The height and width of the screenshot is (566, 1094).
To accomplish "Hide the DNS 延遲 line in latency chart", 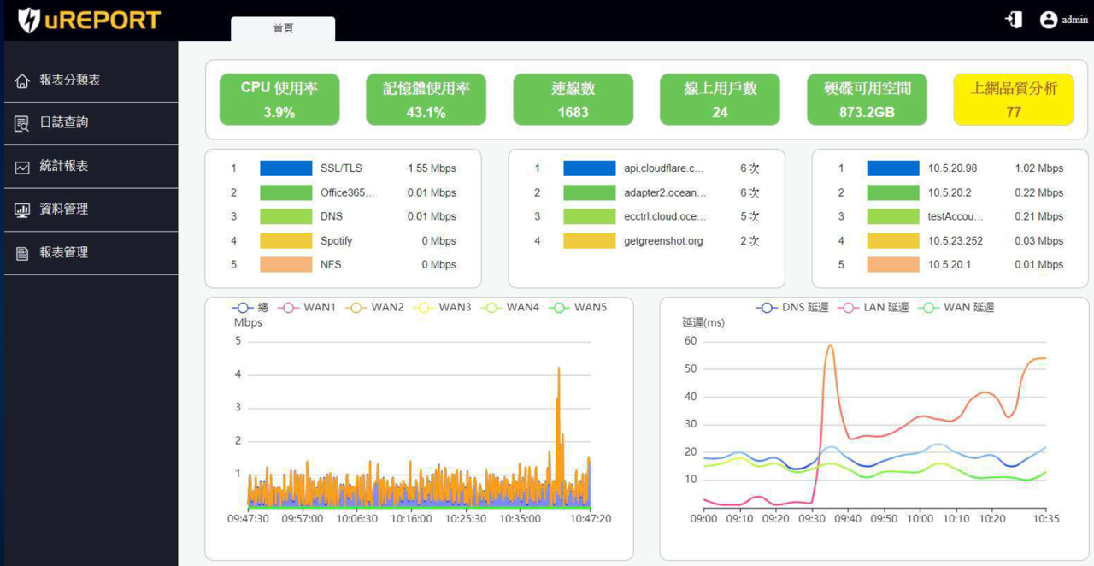I will [791, 307].
